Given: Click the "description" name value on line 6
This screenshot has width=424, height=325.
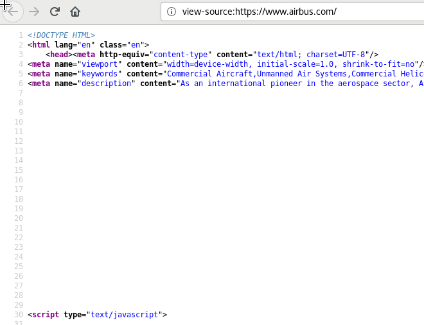Looking at the screenshot, I should click(106, 83).
